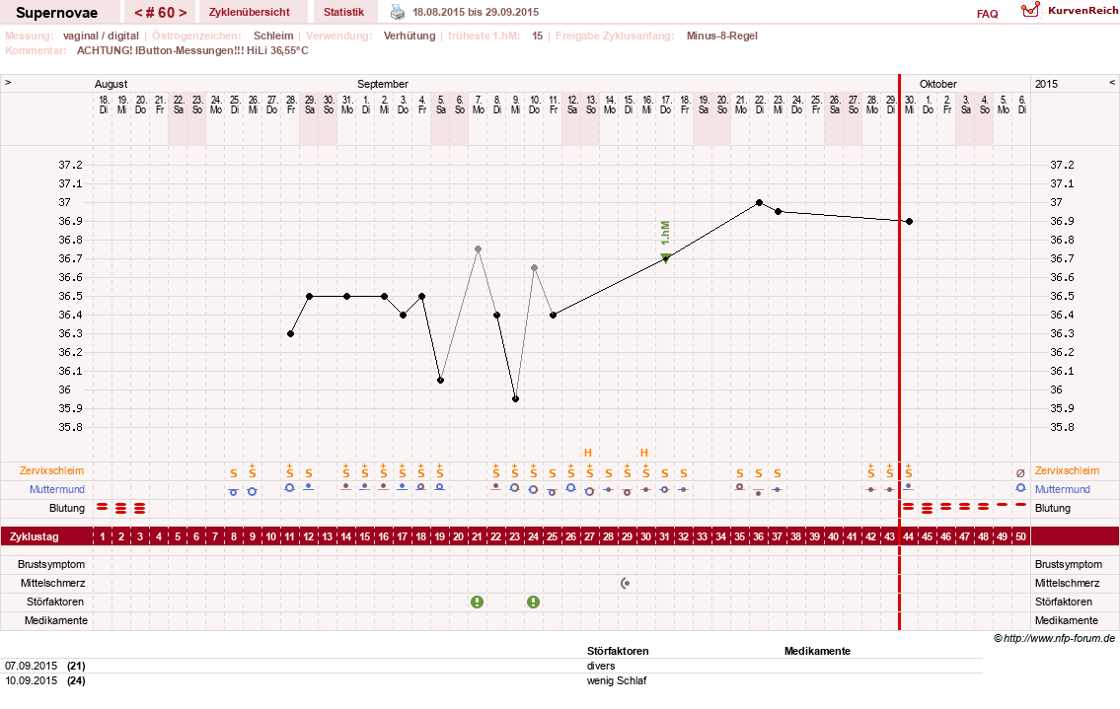Select the temperature point on Sept 30
This screenshot has width=1120, height=709.
point(909,221)
